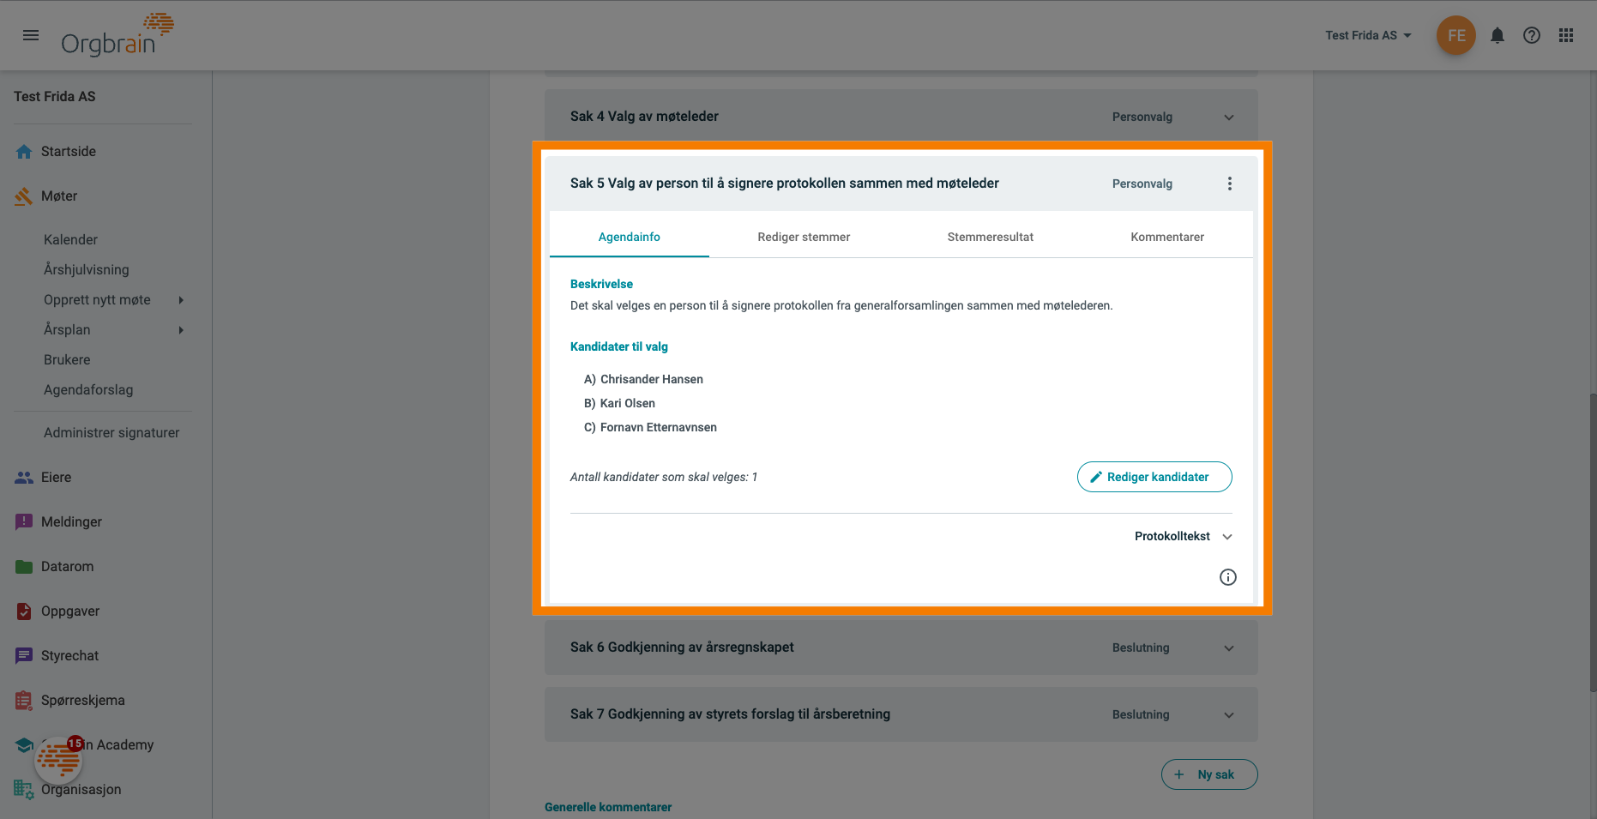Expand the Opprett nytt møte submenu

181,300
